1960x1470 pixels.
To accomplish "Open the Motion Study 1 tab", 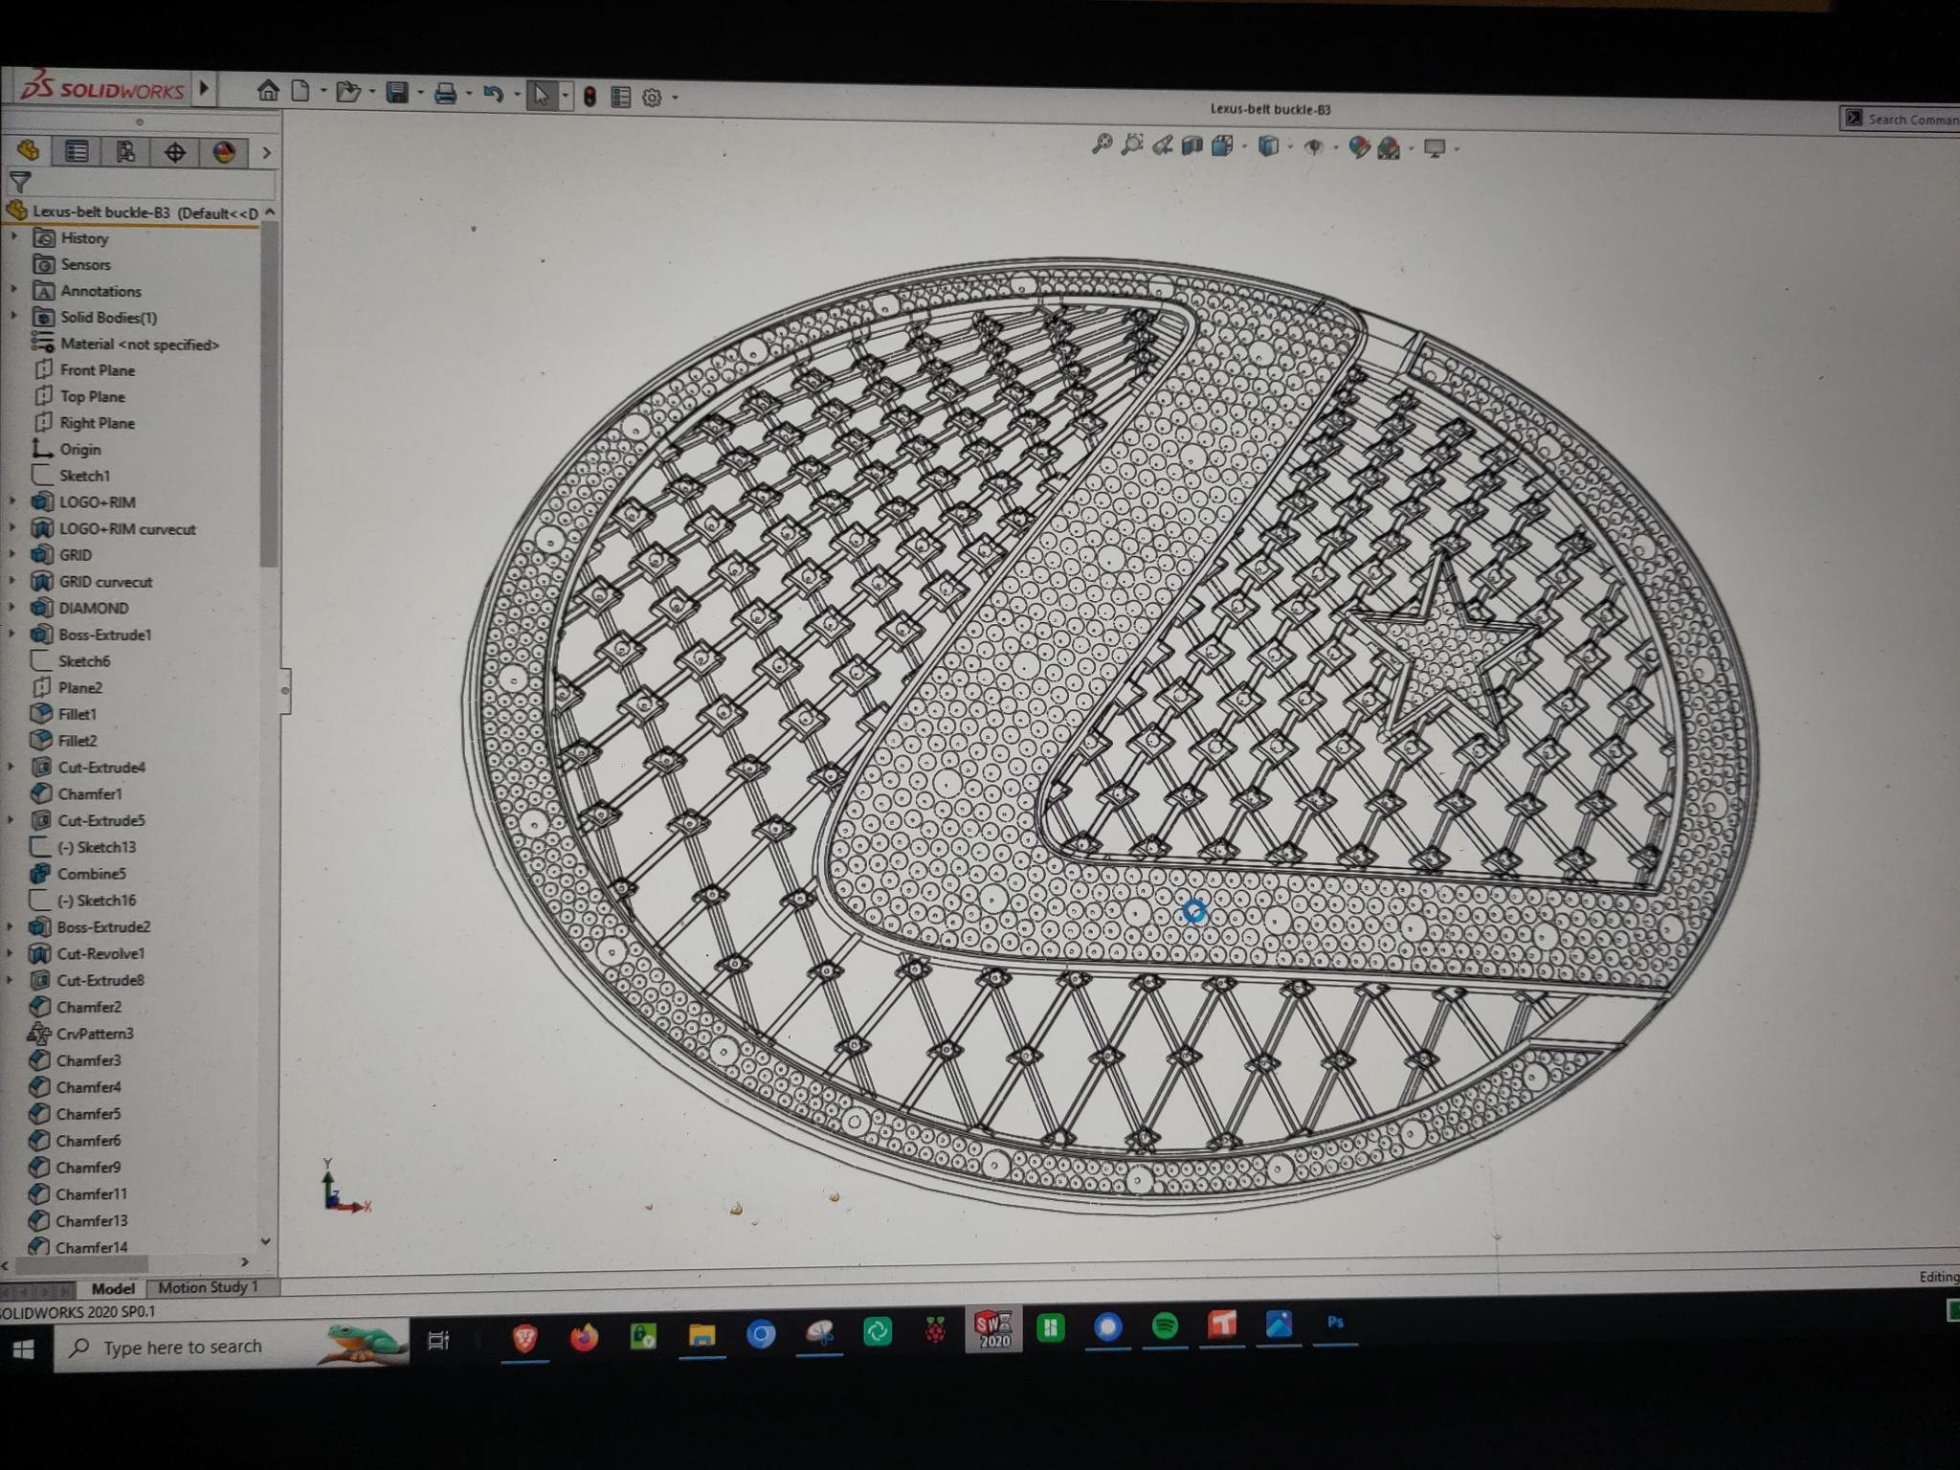I will point(208,1287).
